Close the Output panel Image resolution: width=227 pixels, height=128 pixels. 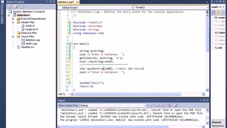pos(207,100)
